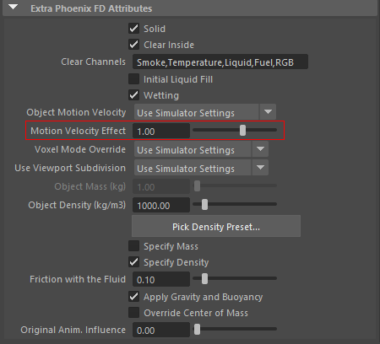Disable the Wetting option
This screenshot has height=344, width=380.
point(134,95)
